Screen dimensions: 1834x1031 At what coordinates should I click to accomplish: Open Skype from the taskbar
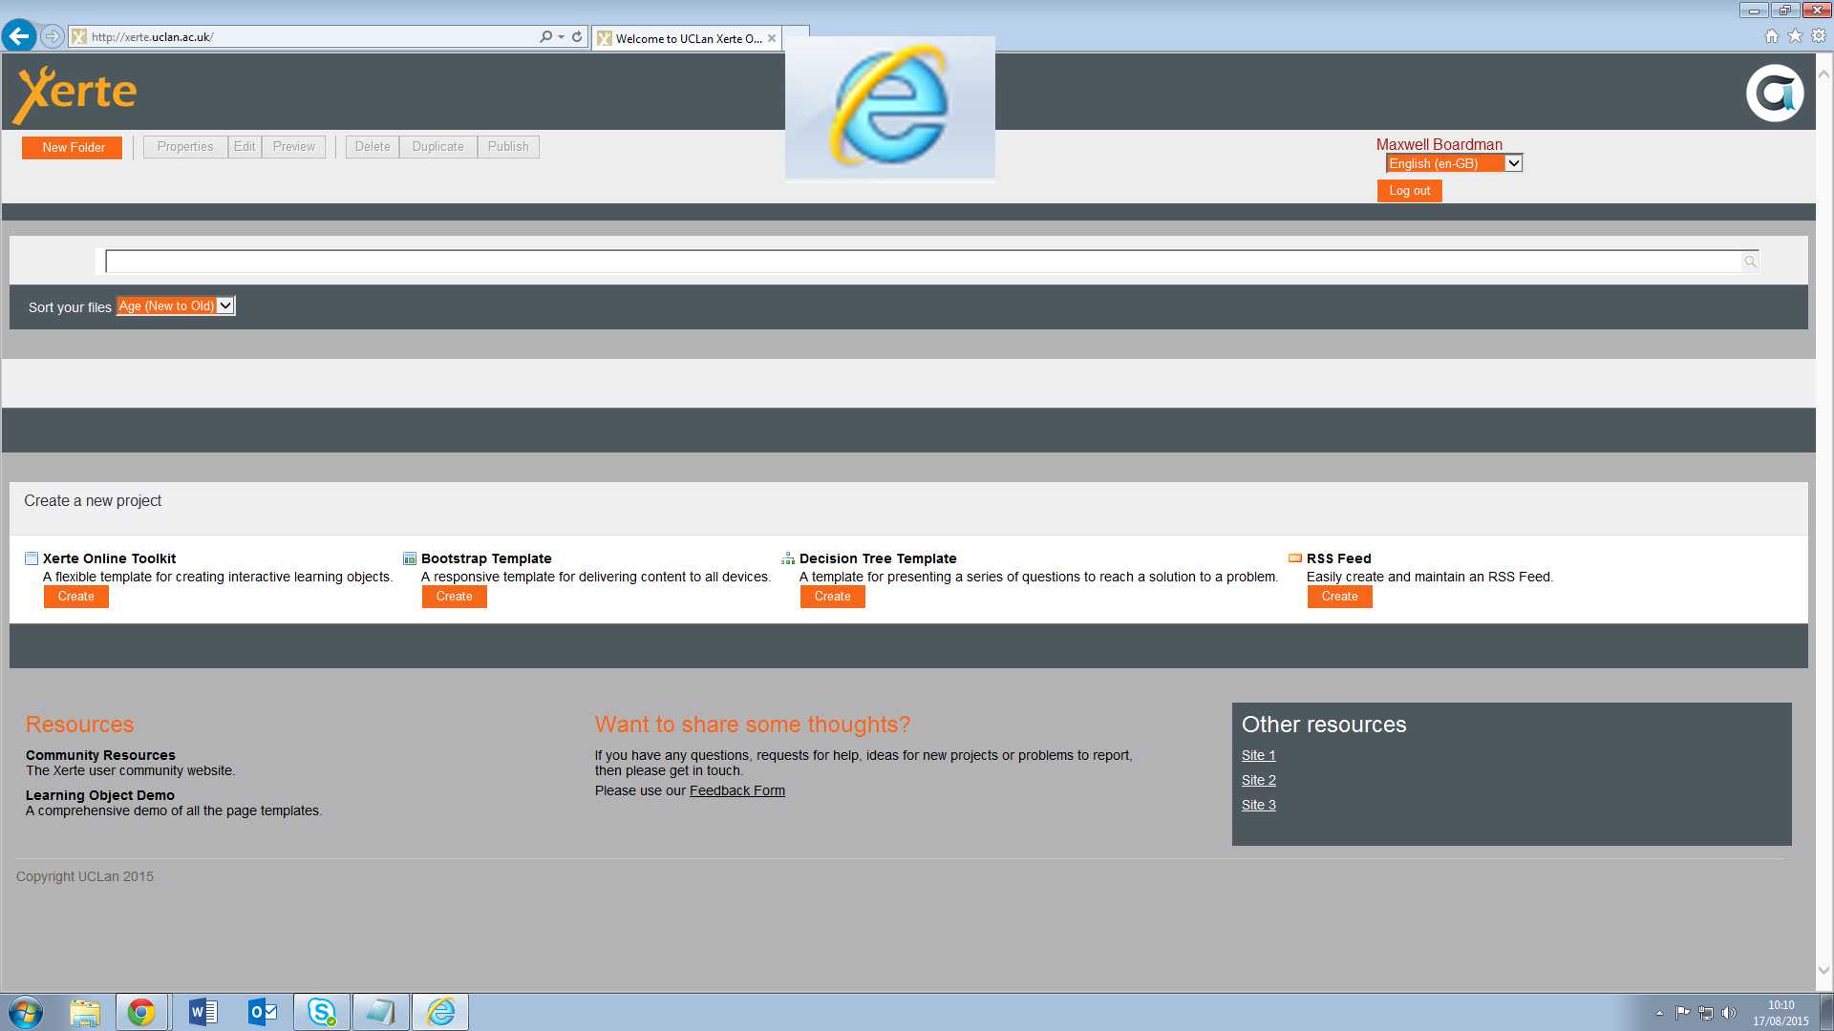point(322,1012)
